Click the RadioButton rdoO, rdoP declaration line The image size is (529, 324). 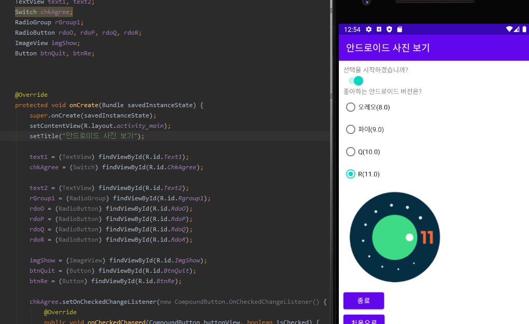pos(78,33)
